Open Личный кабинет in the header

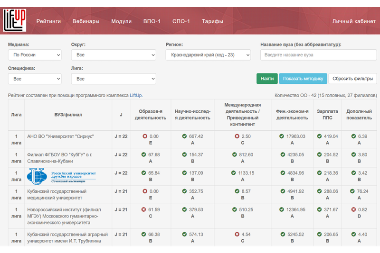(x=353, y=21)
